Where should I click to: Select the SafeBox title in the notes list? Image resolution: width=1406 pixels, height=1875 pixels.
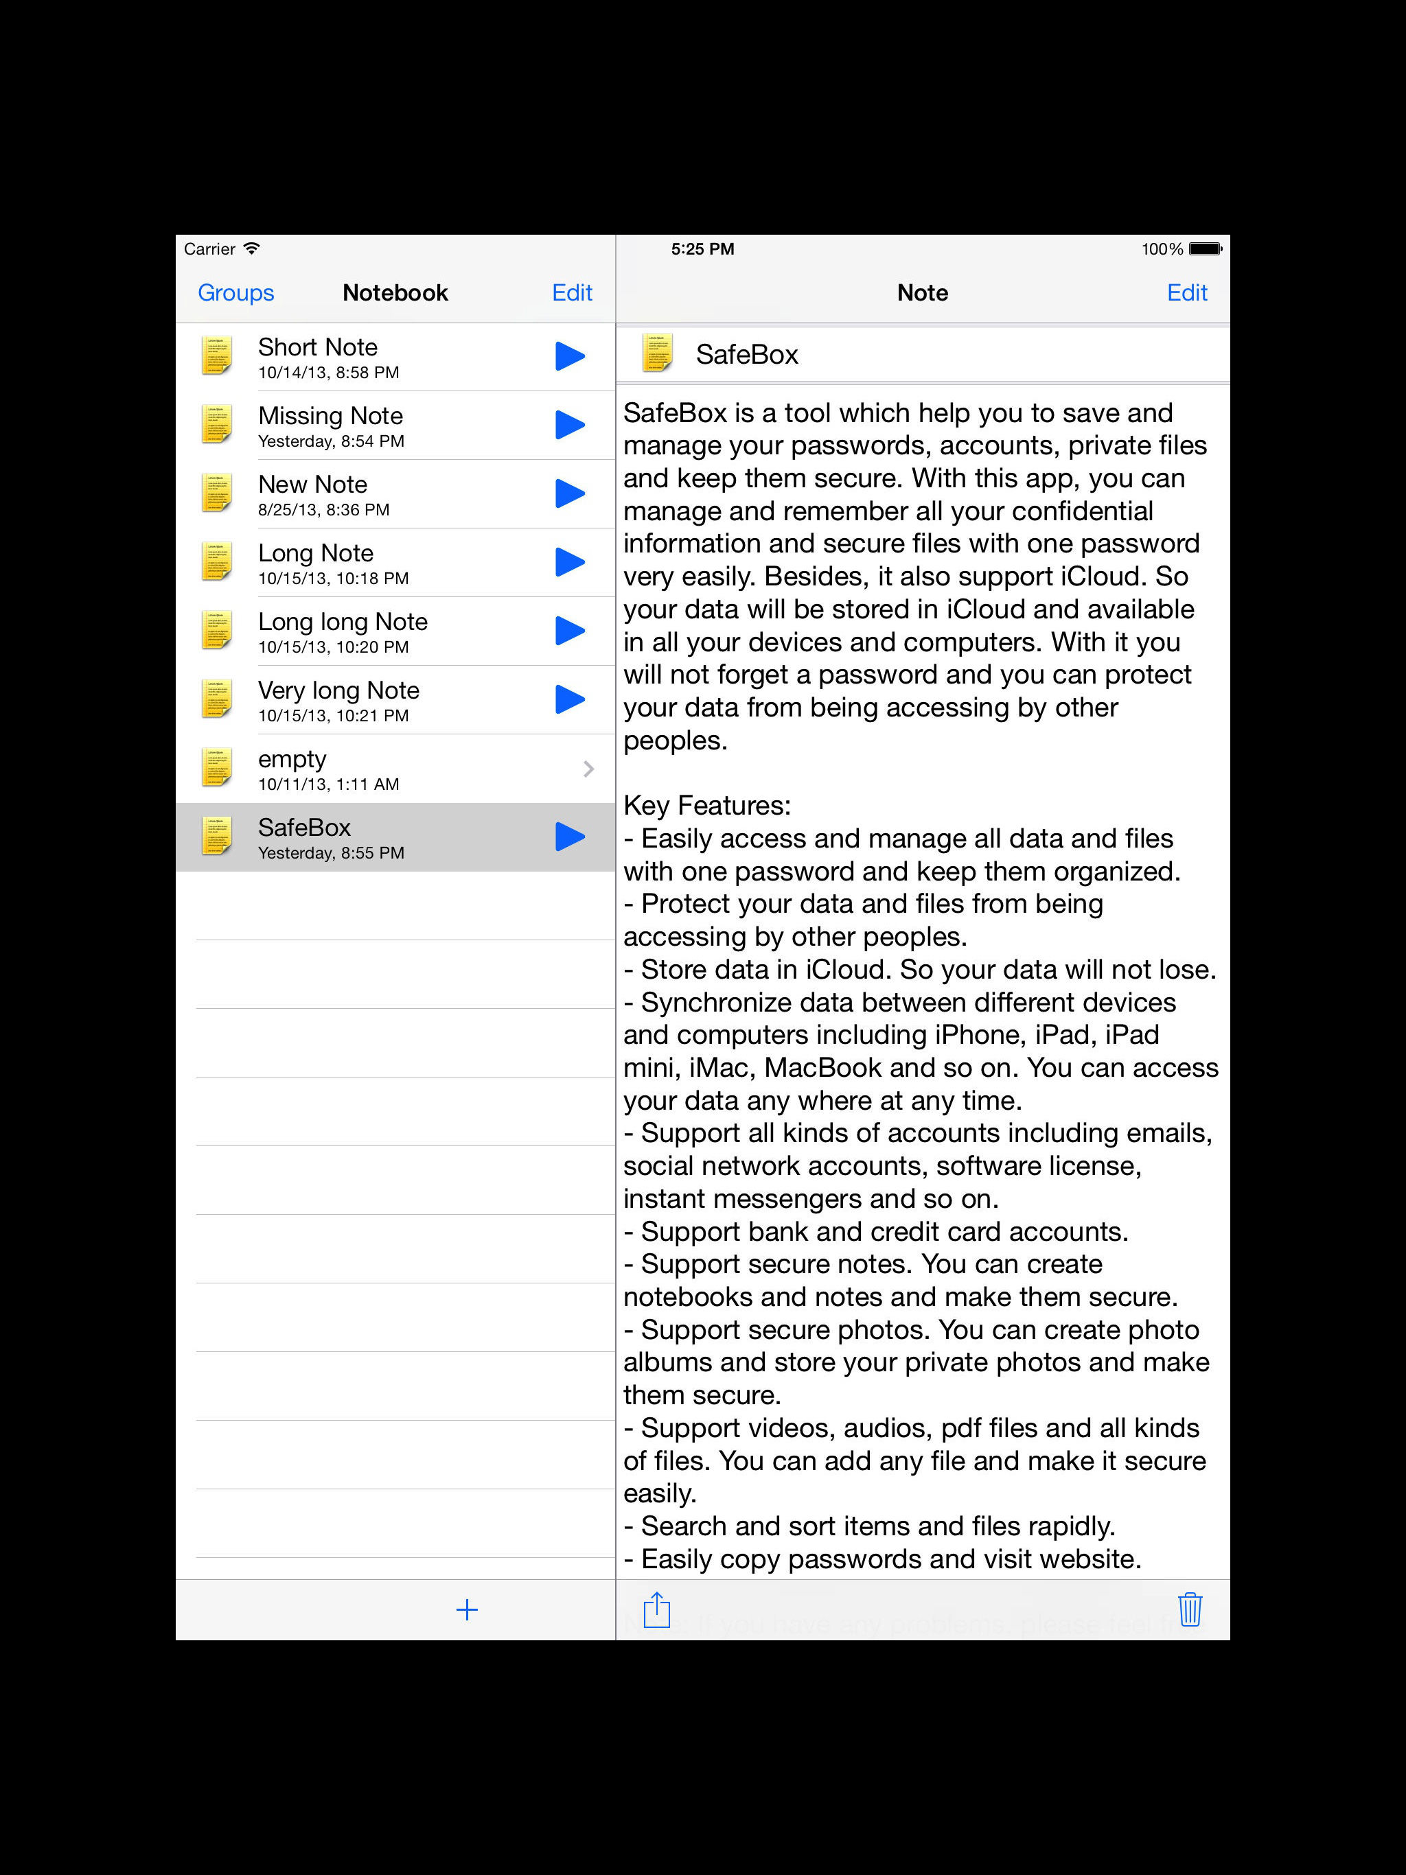point(304,827)
